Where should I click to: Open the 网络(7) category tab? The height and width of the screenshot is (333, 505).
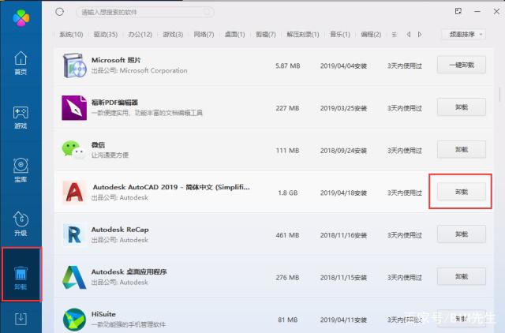coord(204,35)
